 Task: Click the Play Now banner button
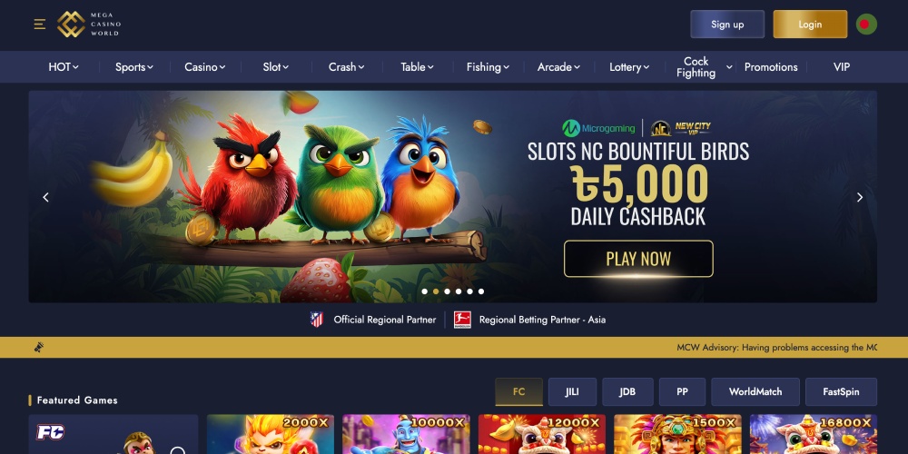point(638,259)
